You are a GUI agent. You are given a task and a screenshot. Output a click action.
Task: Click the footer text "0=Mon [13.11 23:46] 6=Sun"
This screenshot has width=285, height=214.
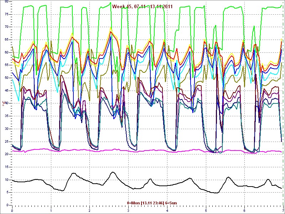click(x=152, y=203)
